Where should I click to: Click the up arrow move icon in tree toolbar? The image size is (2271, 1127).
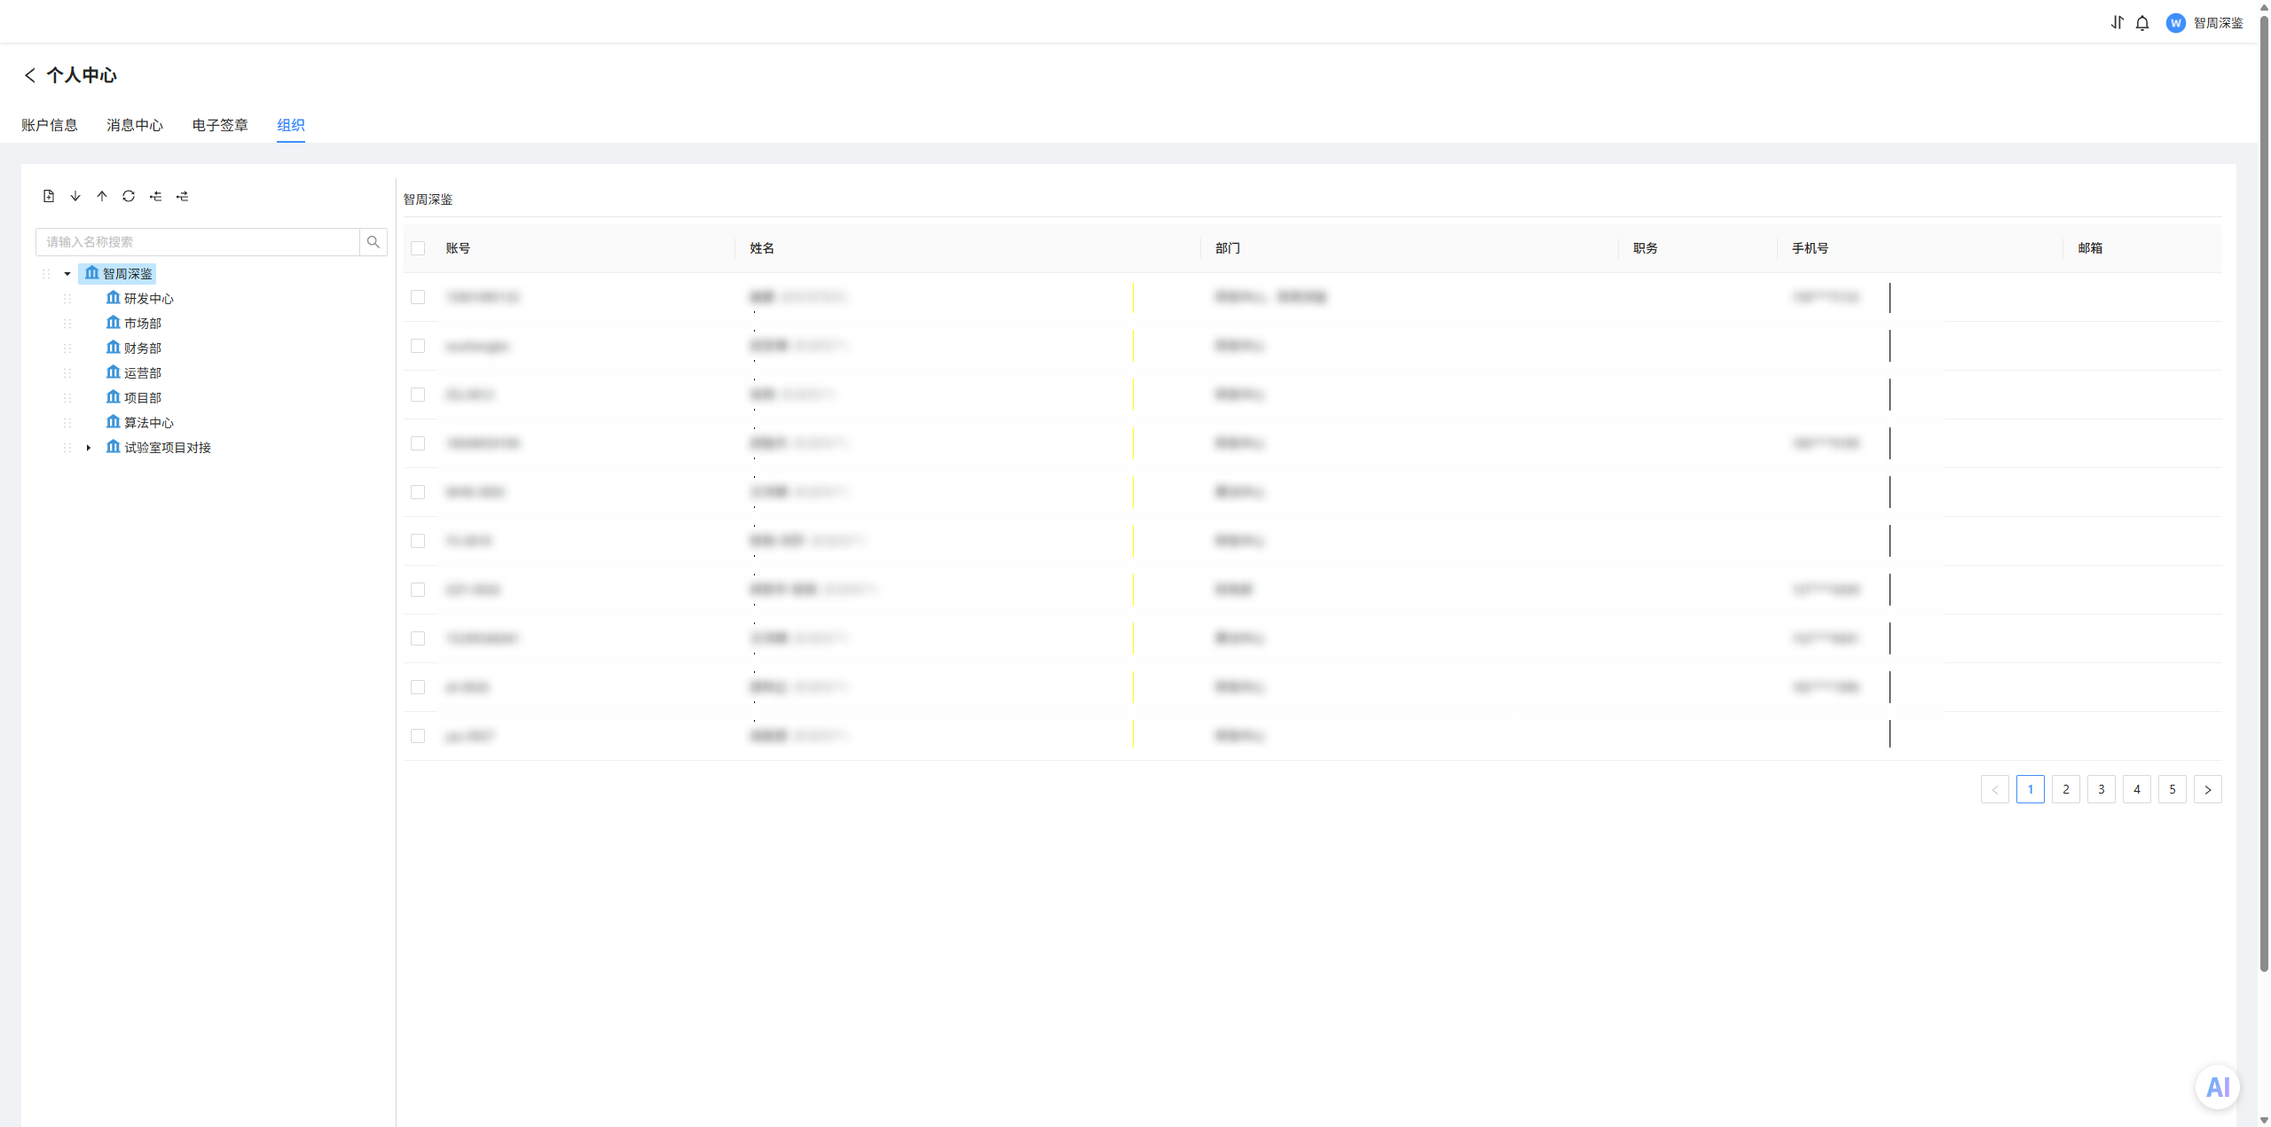pos(102,196)
